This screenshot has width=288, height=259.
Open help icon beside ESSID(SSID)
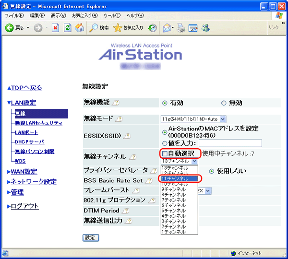point(127,136)
